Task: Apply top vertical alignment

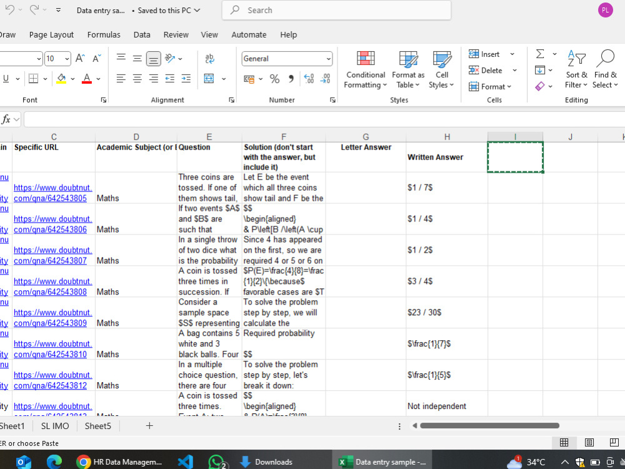Action: [x=121, y=59]
